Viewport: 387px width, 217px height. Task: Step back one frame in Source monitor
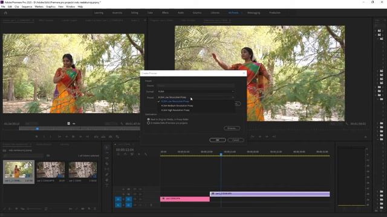pos(67,137)
